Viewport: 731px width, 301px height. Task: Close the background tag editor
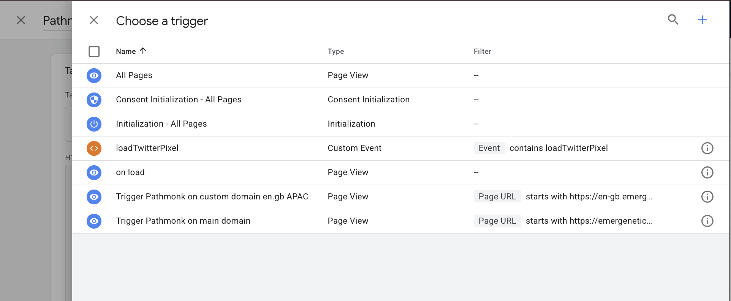(21, 20)
